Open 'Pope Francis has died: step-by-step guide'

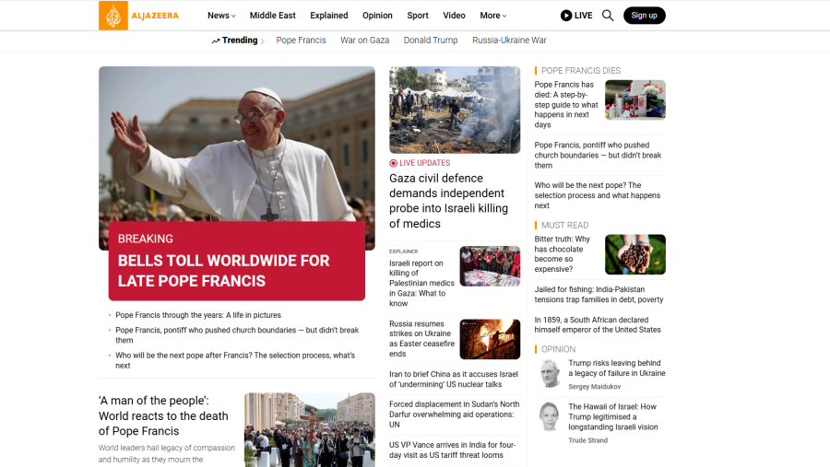coord(566,104)
